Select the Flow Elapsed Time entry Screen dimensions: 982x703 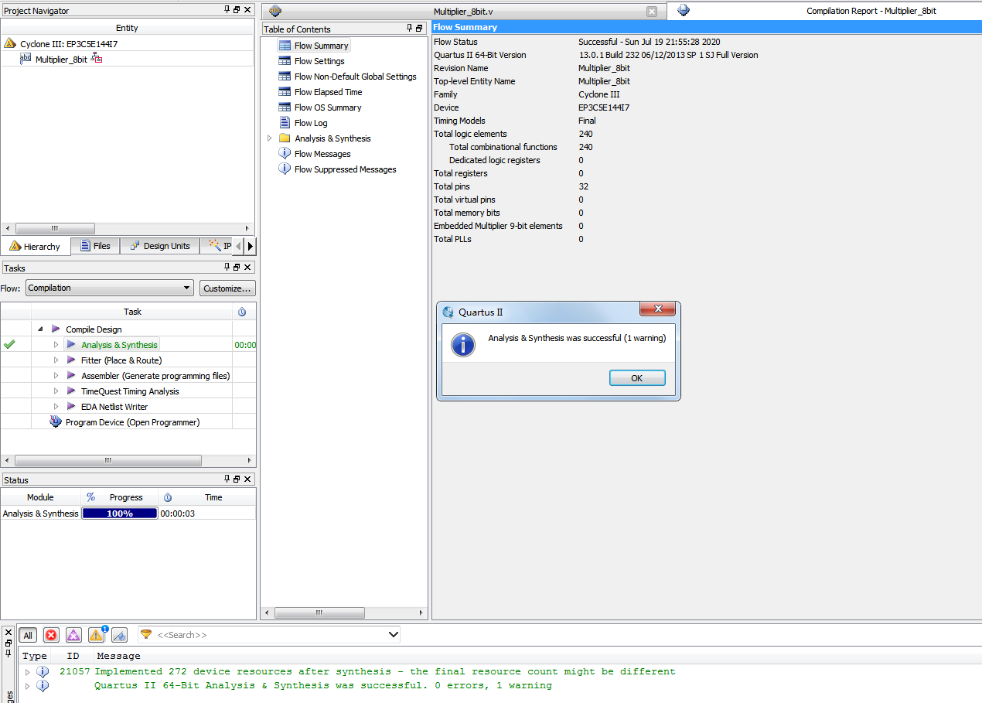point(328,92)
